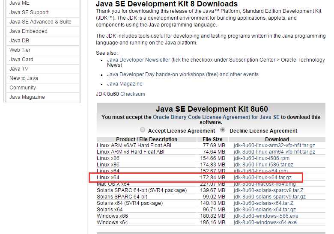Click the Windows x86 description cell
334x234 pixels.
pyautogui.click(x=112, y=216)
